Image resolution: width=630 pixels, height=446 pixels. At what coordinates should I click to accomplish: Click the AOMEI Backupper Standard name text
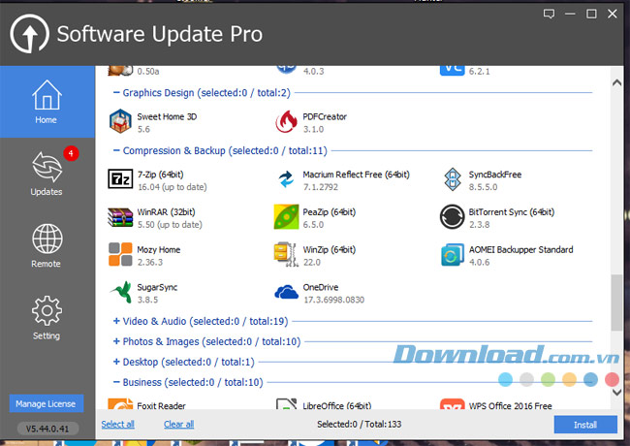[520, 249]
